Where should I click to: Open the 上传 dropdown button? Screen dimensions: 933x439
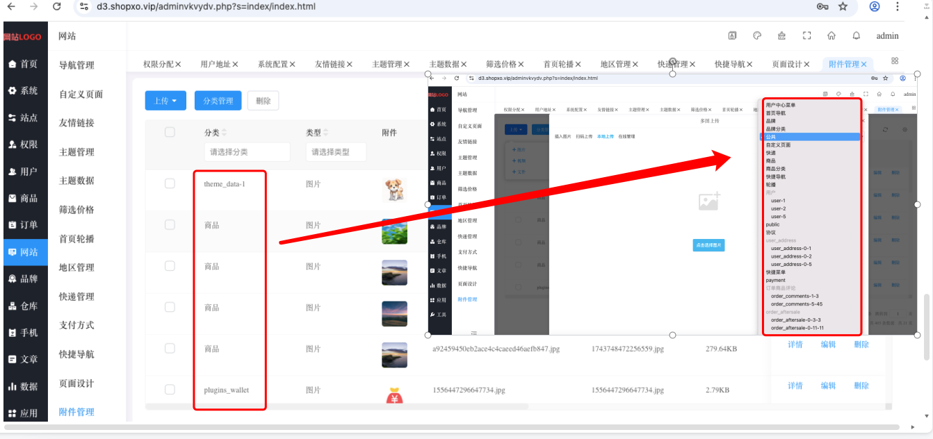point(165,101)
